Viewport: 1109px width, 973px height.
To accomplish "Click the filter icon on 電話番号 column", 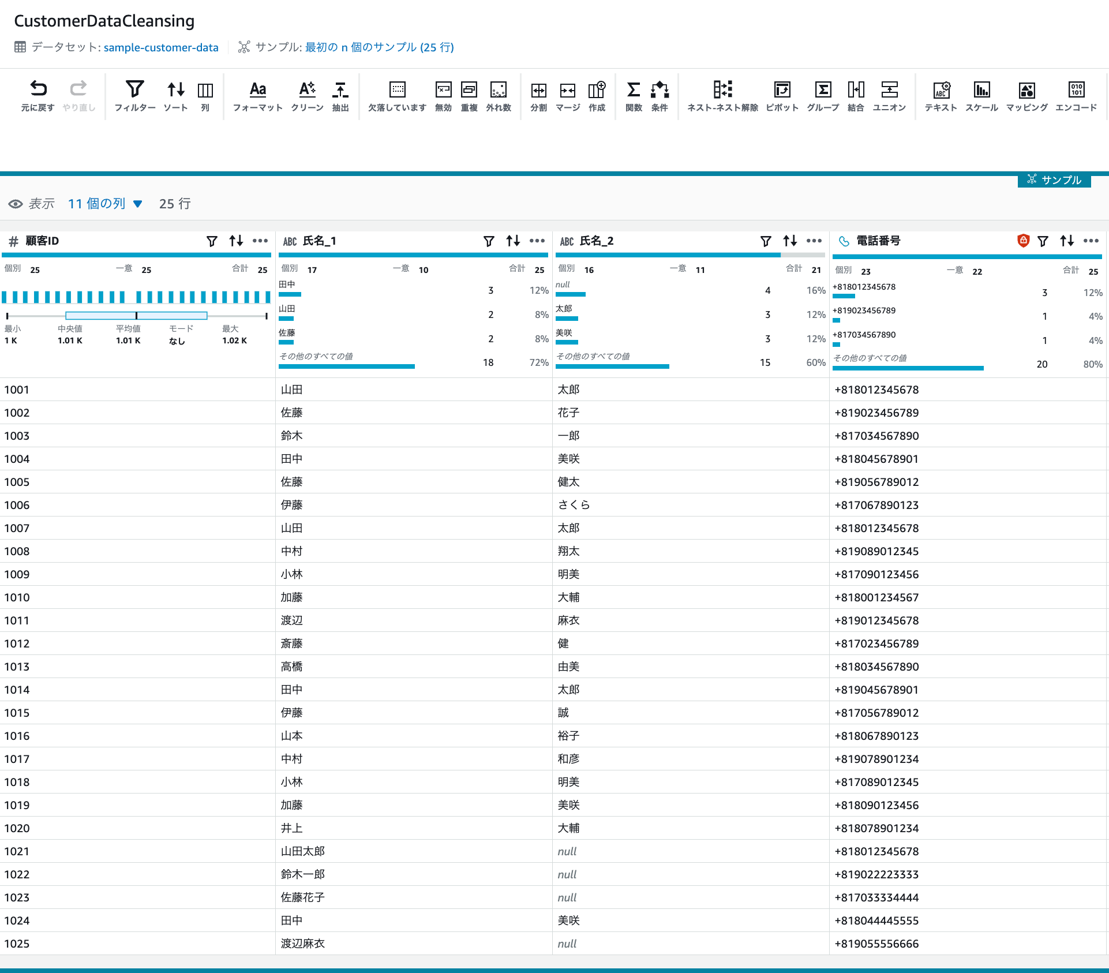I will pos(1043,241).
